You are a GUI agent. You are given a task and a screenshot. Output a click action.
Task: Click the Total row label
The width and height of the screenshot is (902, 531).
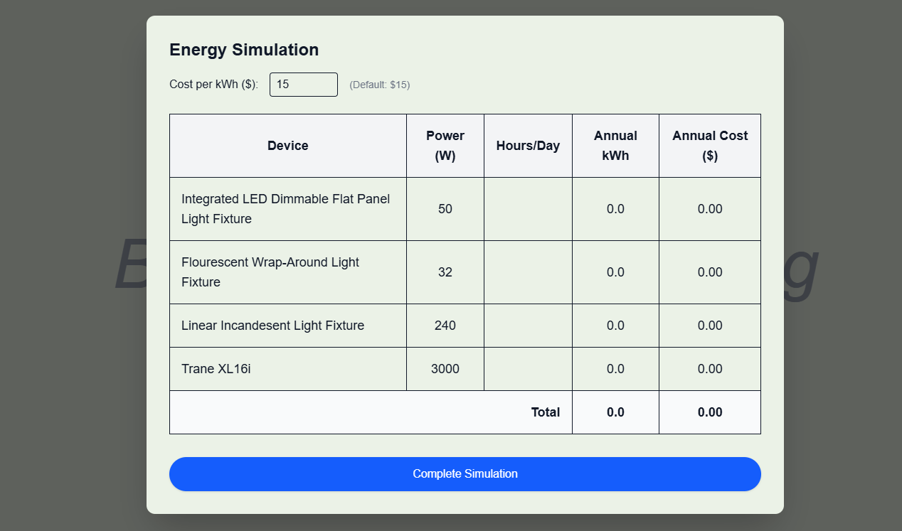pyautogui.click(x=546, y=412)
